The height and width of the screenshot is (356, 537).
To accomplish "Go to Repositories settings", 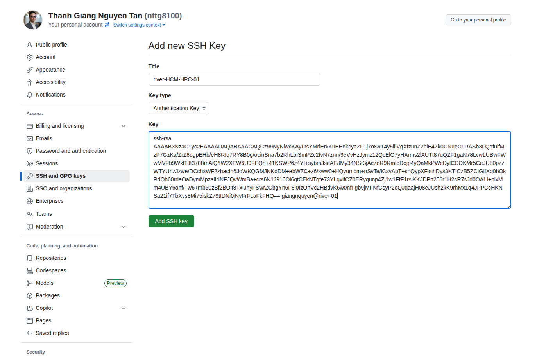I will click(51, 258).
